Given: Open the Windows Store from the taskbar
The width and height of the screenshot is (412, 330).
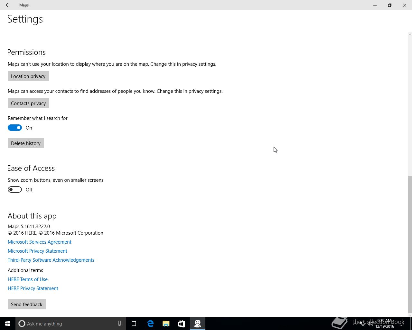Looking at the screenshot, I should click(x=182, y=324).
